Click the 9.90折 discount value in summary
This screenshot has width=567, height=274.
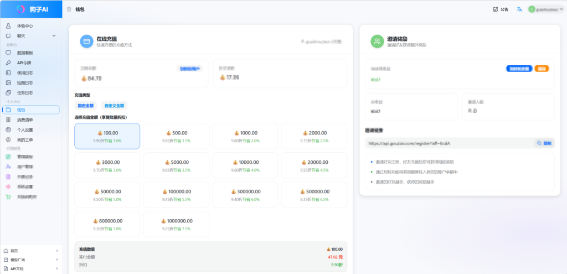coord(337,265)
